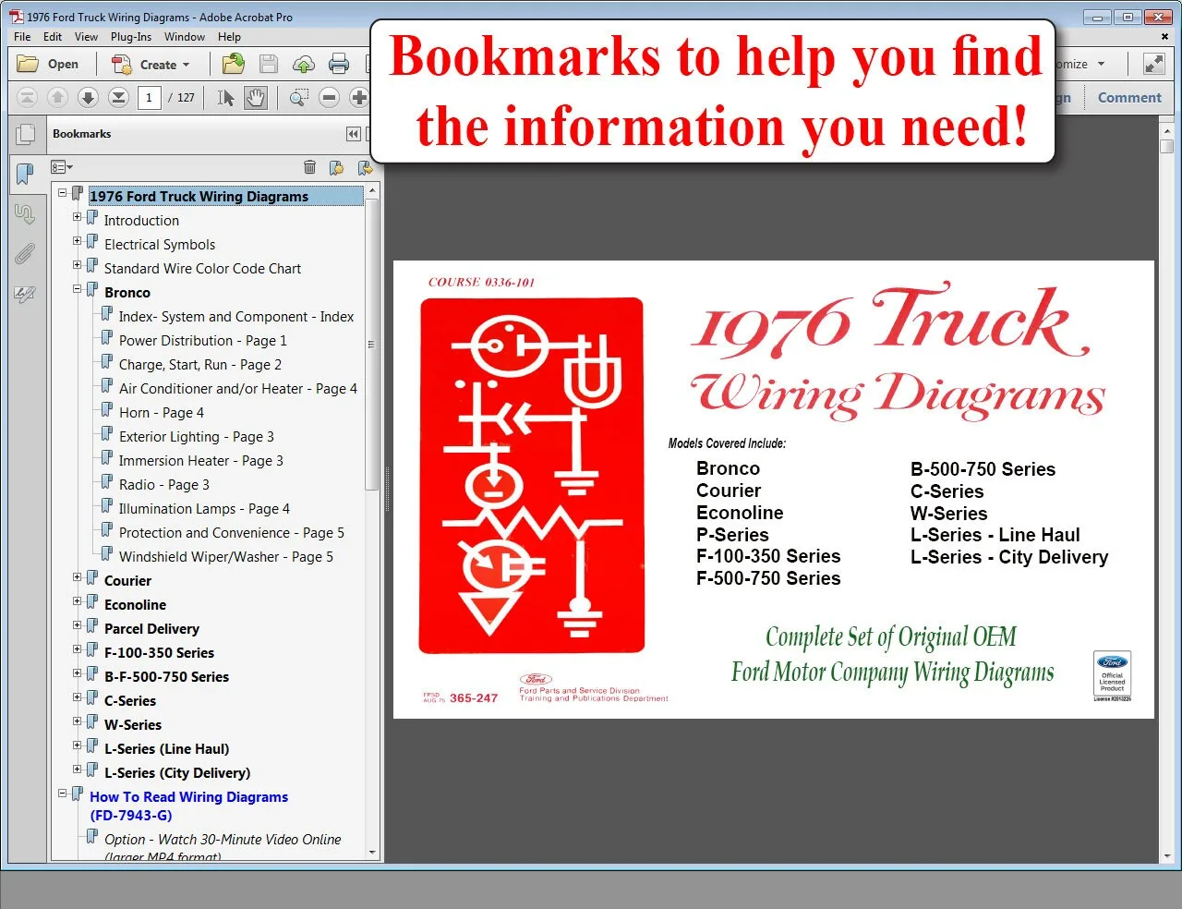
Task: Open the bookmarks Options menu dropdown
Action: coord(62,167)
